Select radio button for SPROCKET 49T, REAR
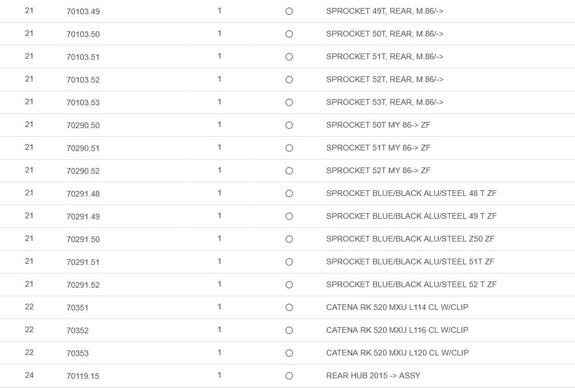This screenshot has height=388, width=575. pos(289,11)
